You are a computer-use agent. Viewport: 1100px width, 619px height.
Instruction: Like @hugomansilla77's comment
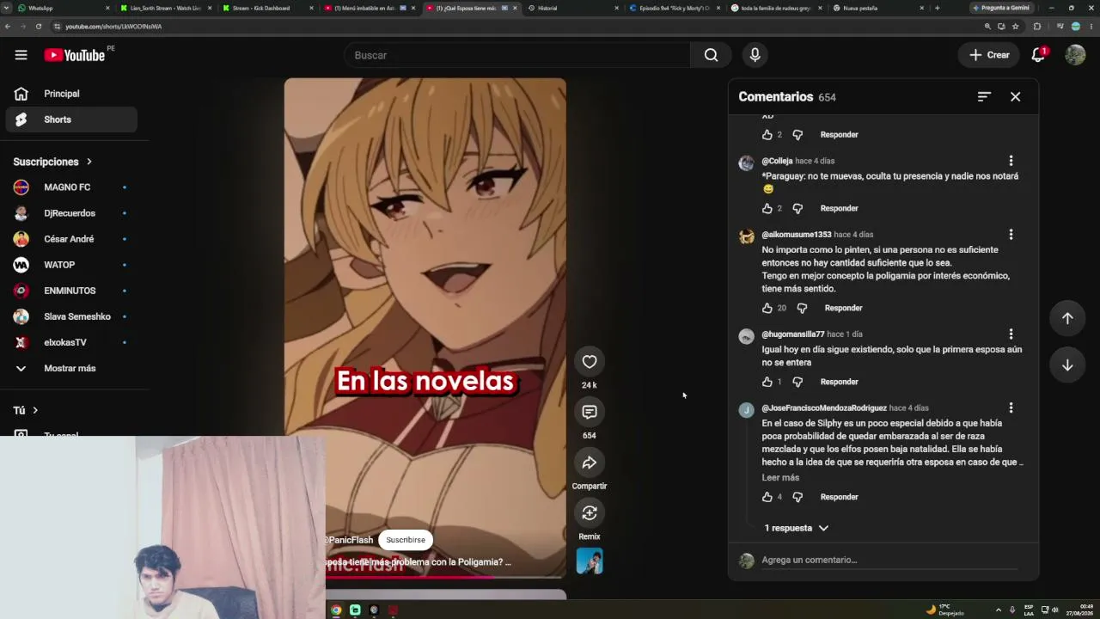point(767,382)
